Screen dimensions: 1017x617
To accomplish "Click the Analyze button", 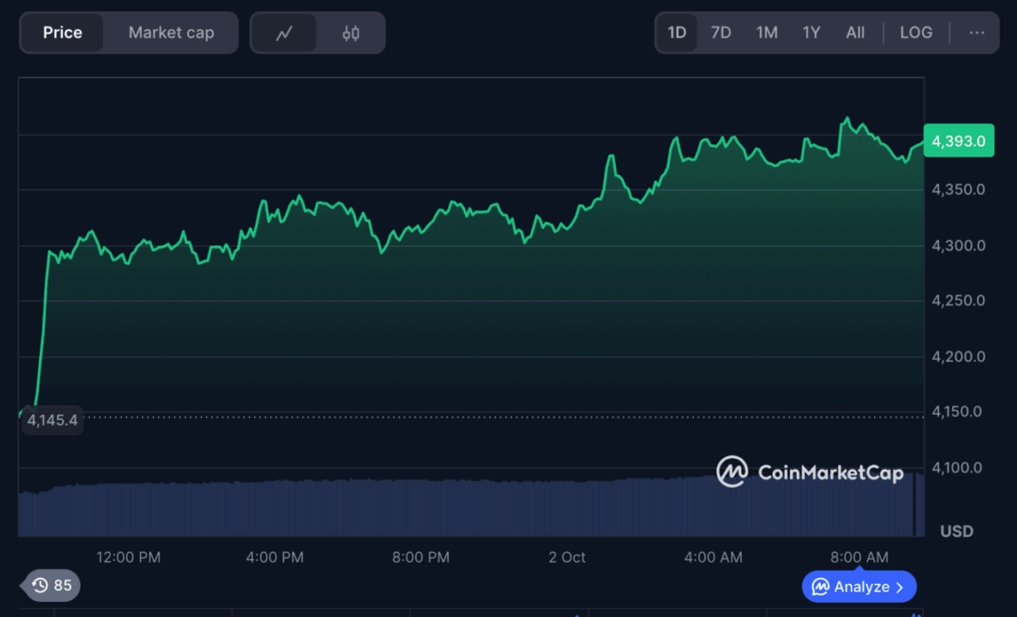I will point(858,586).
